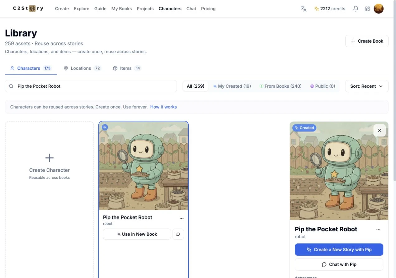Viewport: 396px width, 278px height.
Task: Open the user profile avatar
Action: [379, 9]
